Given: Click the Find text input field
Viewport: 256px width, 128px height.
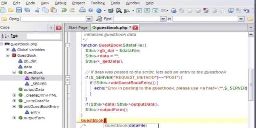Looking at the screenshot, I should click(x=137, y=19).
